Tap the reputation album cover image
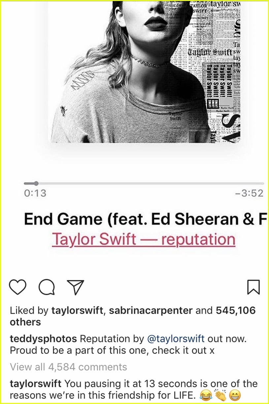 point(145,71)
